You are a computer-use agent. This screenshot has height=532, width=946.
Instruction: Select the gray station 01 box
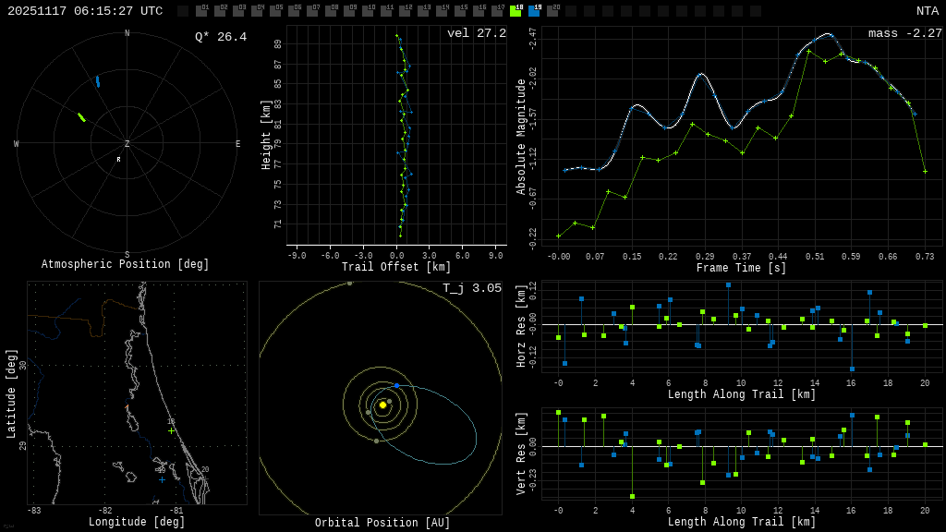click(201, 11)
